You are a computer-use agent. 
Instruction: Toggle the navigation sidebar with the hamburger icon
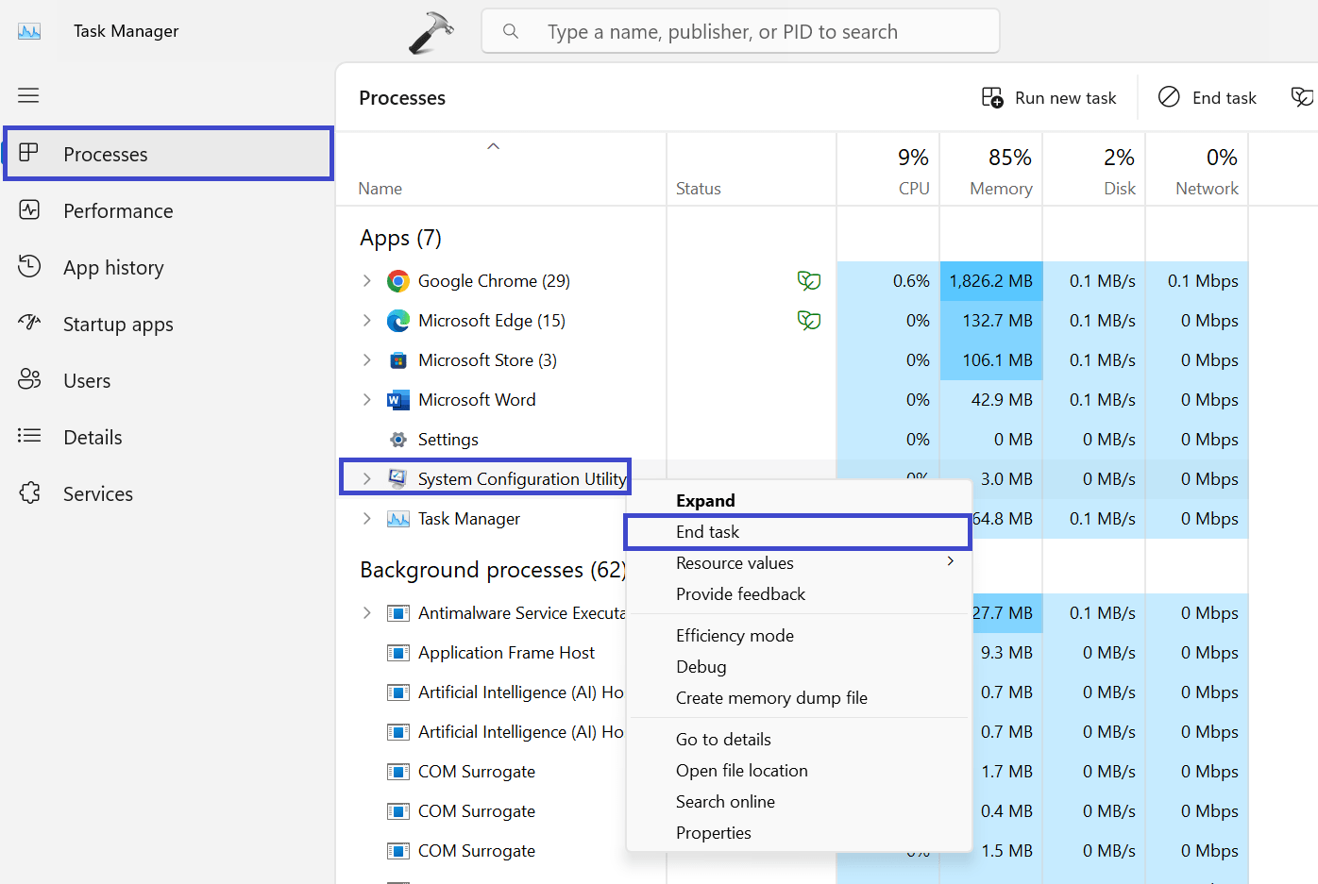(x=28, y=95)
